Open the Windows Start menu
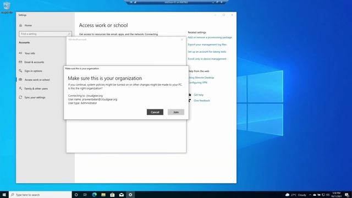Image resolution: width=352 pixels, height=198 pixels. click(x=4, y=195)
